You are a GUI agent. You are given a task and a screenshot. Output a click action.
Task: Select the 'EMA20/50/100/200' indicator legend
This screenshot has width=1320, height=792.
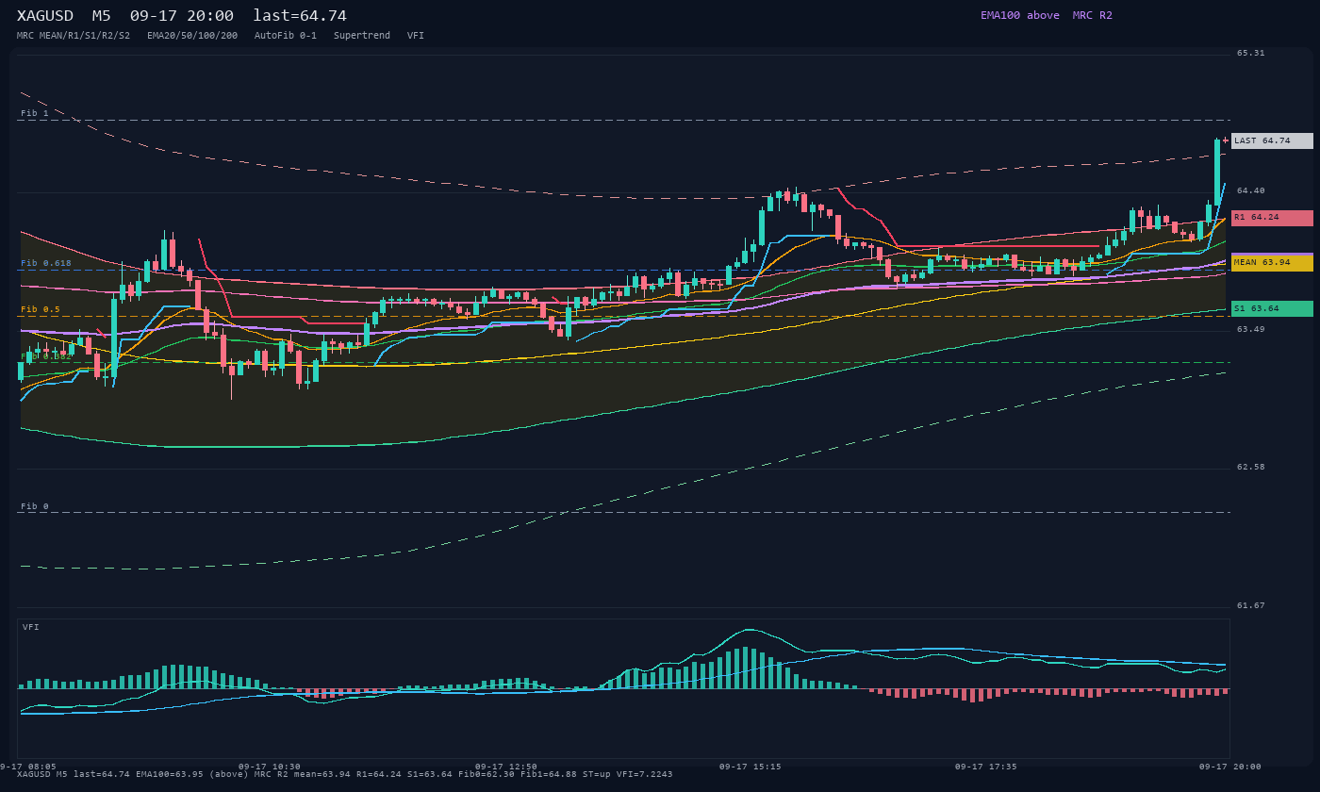point(192,36)
